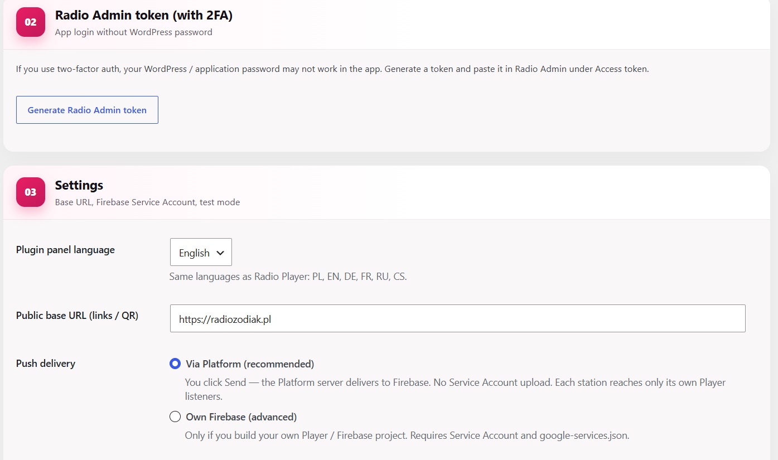Click the 03 section number badge
Image resolution: width=778 pixels, height=460 pixels.
(x=31, y=192)
